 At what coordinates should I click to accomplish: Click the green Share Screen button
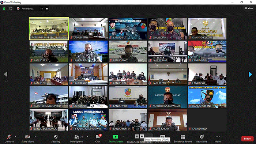coord(116,139)
